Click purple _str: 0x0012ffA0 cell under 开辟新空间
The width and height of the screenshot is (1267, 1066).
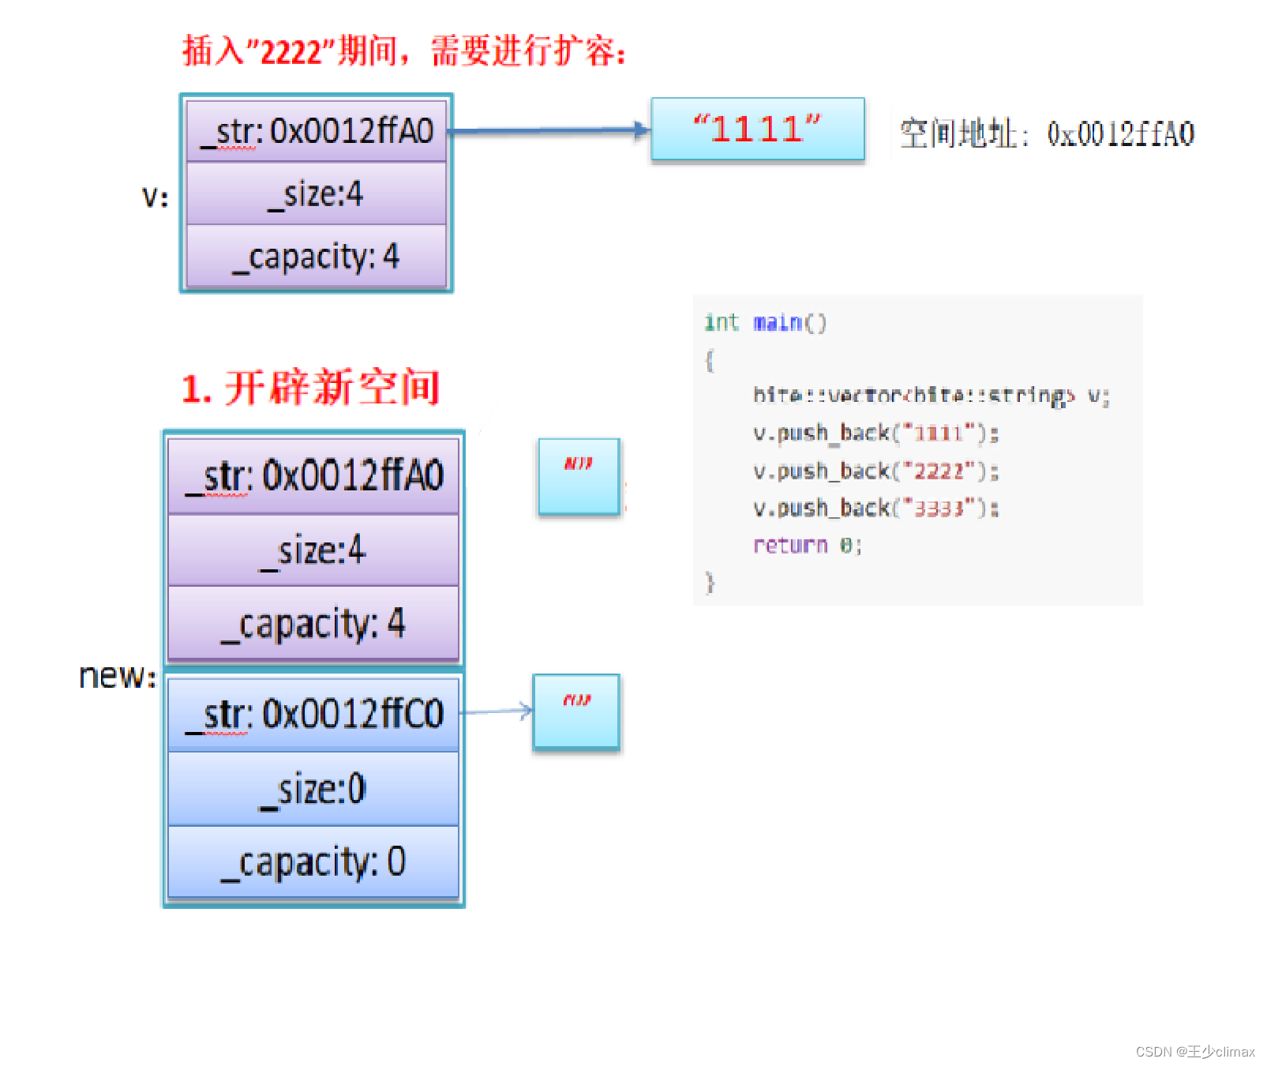(x=313, y=476)
